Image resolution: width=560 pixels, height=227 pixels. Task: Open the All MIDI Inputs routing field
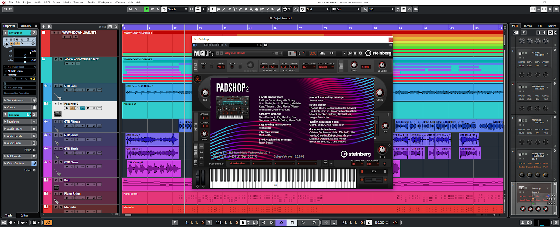click(x=20, y=71)
